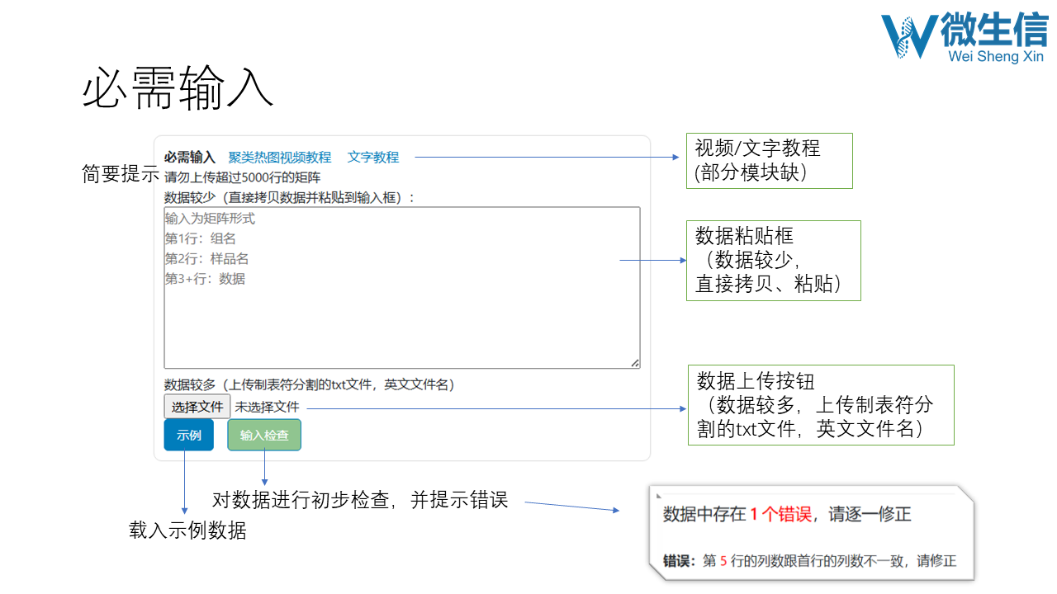Open the 文字教程 link
Image resolution: width=1057 pixels, height=594 pixels.
tap(373, 157)
